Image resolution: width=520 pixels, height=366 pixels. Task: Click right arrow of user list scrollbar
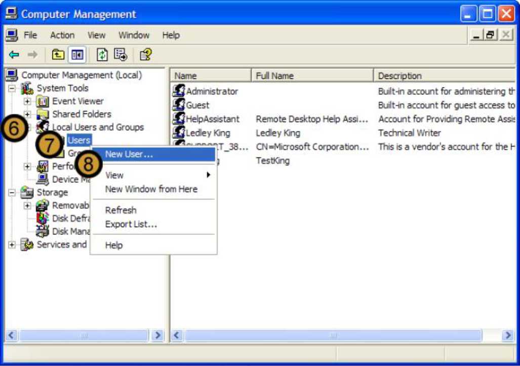click(507, 335)
